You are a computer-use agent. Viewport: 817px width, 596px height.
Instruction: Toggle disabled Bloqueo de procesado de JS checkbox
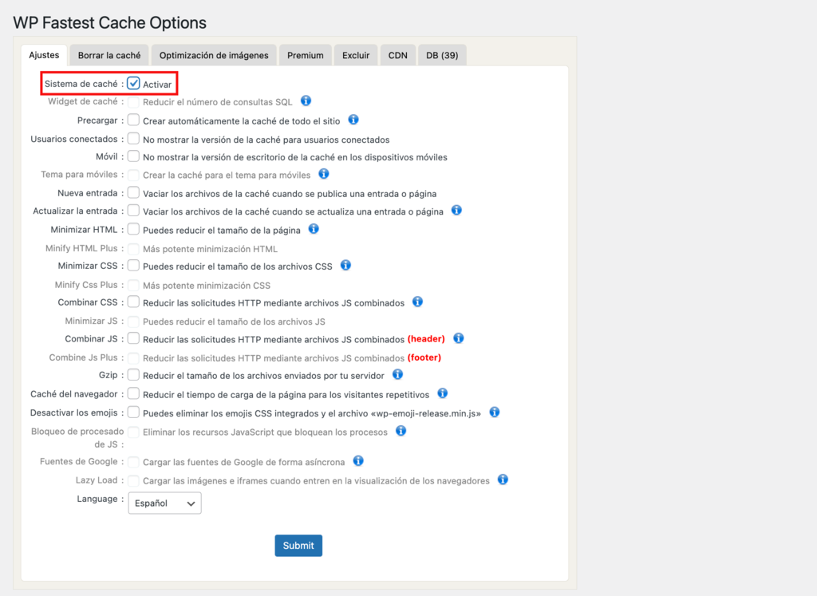coord(133,432)
